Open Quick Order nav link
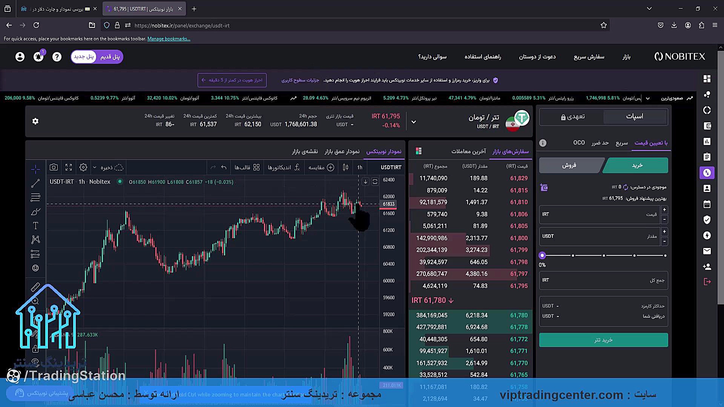This screenshot has height=407, width=724. pos(589,57)
